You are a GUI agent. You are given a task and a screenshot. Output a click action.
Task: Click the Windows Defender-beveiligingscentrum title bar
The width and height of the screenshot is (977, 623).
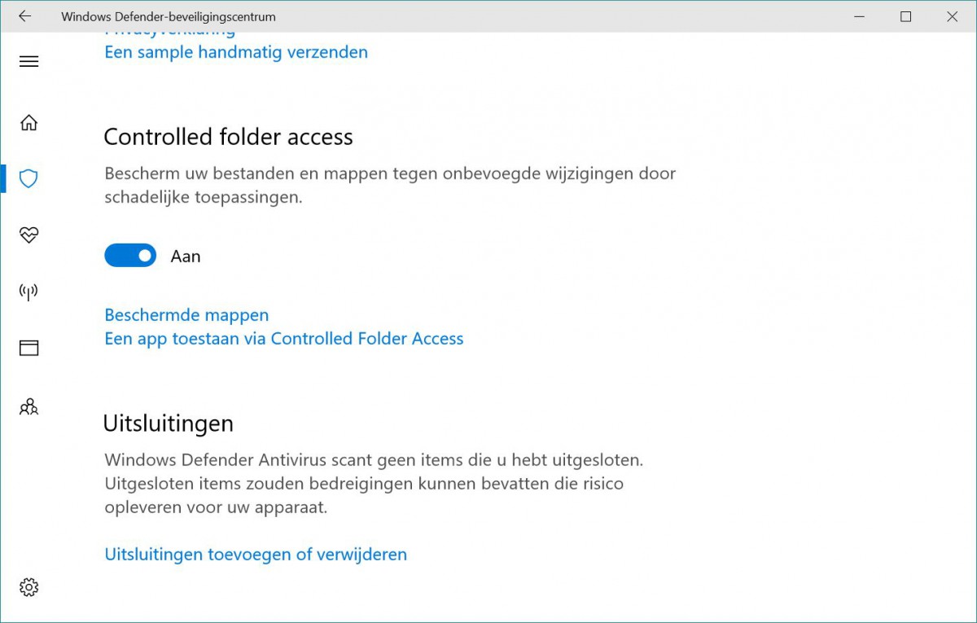[166, 15]
